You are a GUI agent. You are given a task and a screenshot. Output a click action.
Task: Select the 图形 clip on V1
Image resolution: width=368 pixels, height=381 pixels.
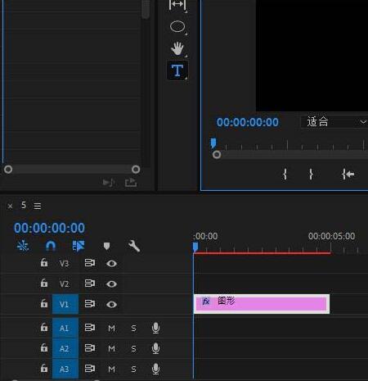coord(262,304)
